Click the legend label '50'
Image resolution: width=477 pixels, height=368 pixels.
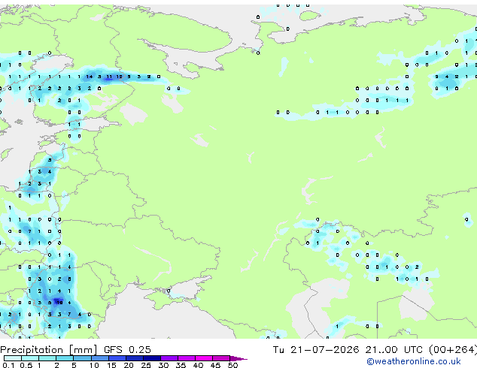point(232,365)
